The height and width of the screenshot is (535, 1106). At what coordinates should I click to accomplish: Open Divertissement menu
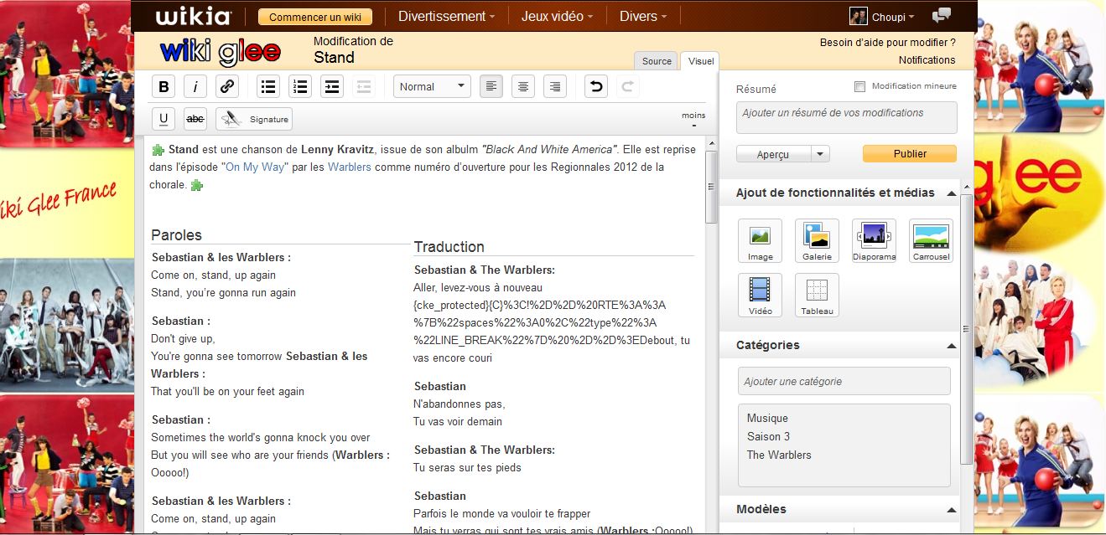click(446, 16)
